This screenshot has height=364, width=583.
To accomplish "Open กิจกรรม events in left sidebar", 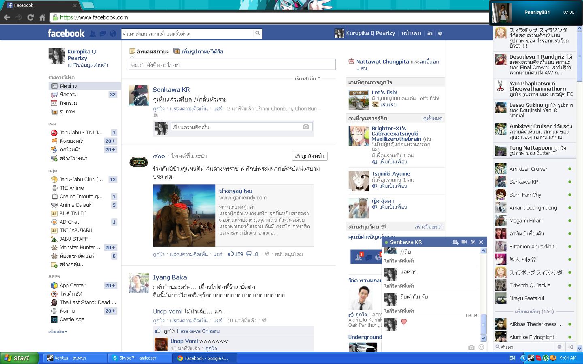I will coord(85,103).
